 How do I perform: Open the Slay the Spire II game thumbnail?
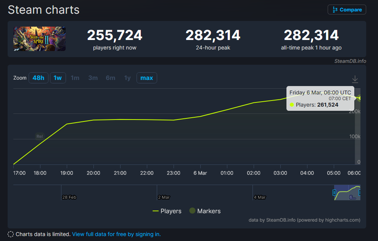(40, 39)
